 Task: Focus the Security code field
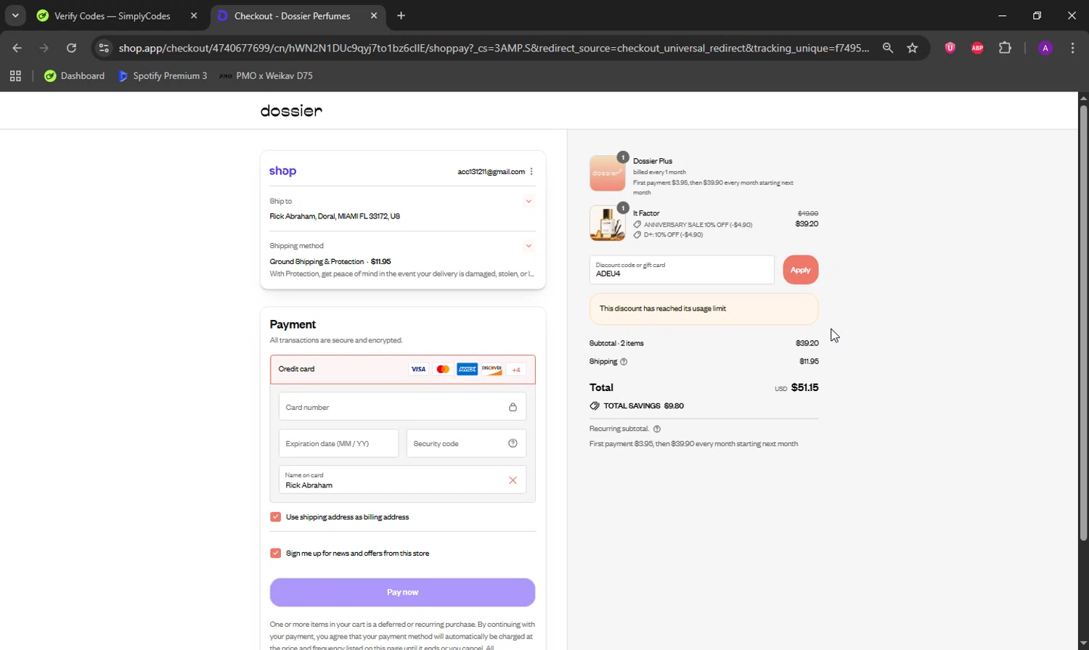tap(466, 443)
